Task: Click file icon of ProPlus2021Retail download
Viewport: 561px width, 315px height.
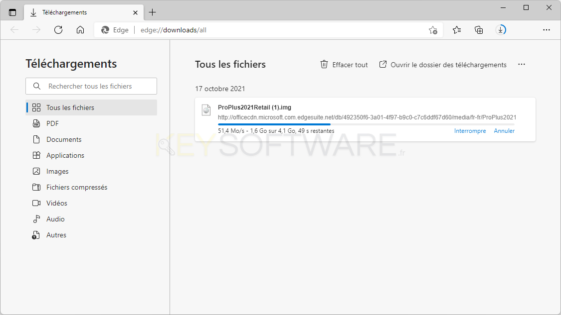Action: point(206,110)
